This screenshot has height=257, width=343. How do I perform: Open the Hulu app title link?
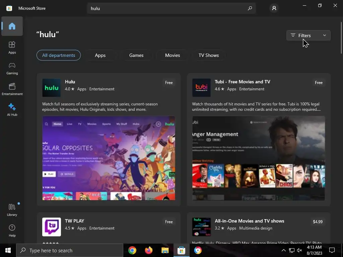point(70,82)
